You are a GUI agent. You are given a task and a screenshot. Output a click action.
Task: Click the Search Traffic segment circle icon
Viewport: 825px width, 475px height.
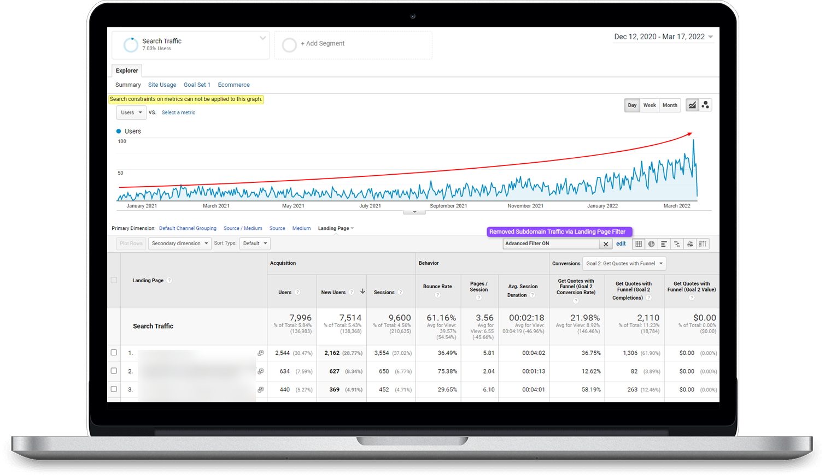click(x=131, y=45)
